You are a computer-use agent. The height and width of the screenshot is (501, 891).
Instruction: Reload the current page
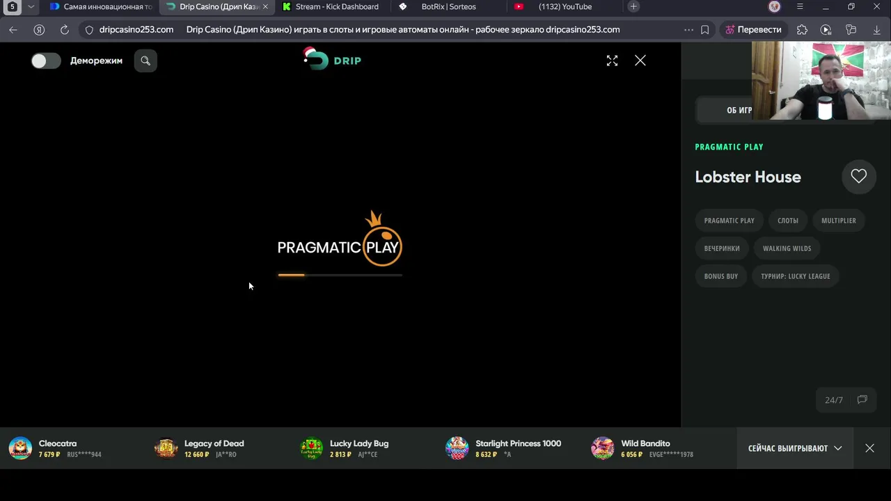tap(65, 30)
